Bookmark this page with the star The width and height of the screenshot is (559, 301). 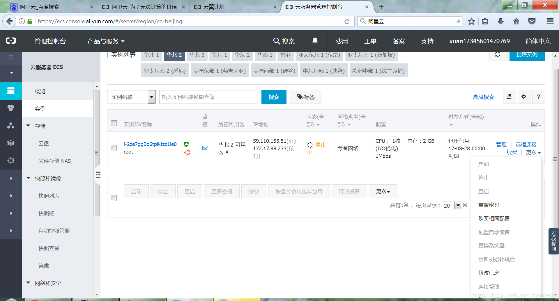[471, 21]
